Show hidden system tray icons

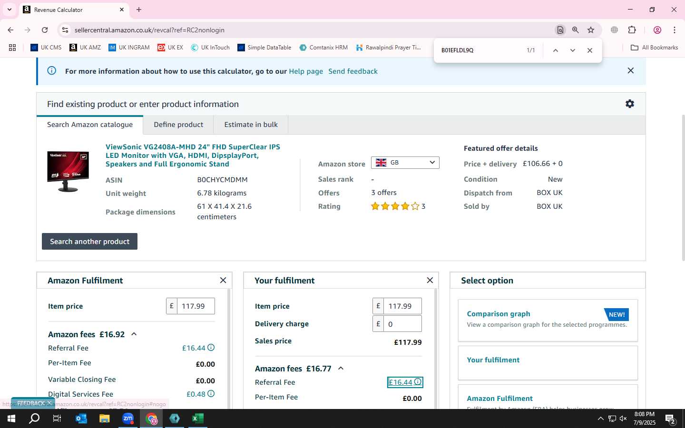point(600,418)
